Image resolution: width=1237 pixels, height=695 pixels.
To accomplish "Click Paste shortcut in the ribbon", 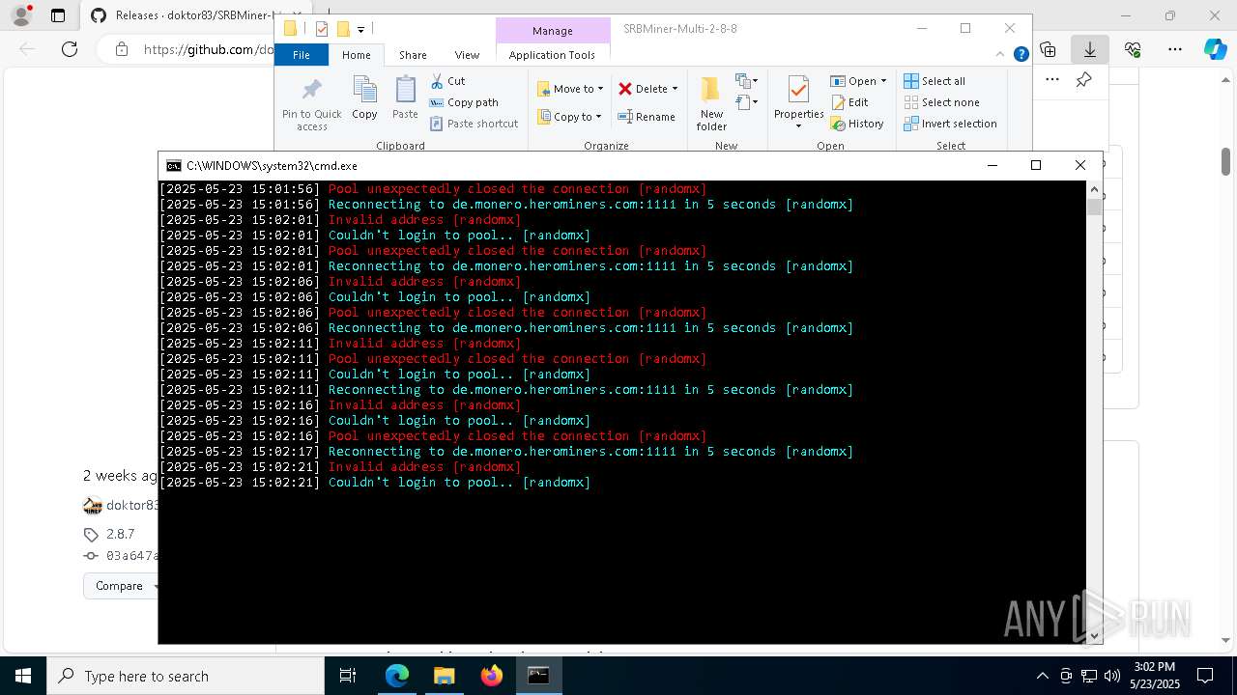I will pyautogui.click(x=475, y=124).
